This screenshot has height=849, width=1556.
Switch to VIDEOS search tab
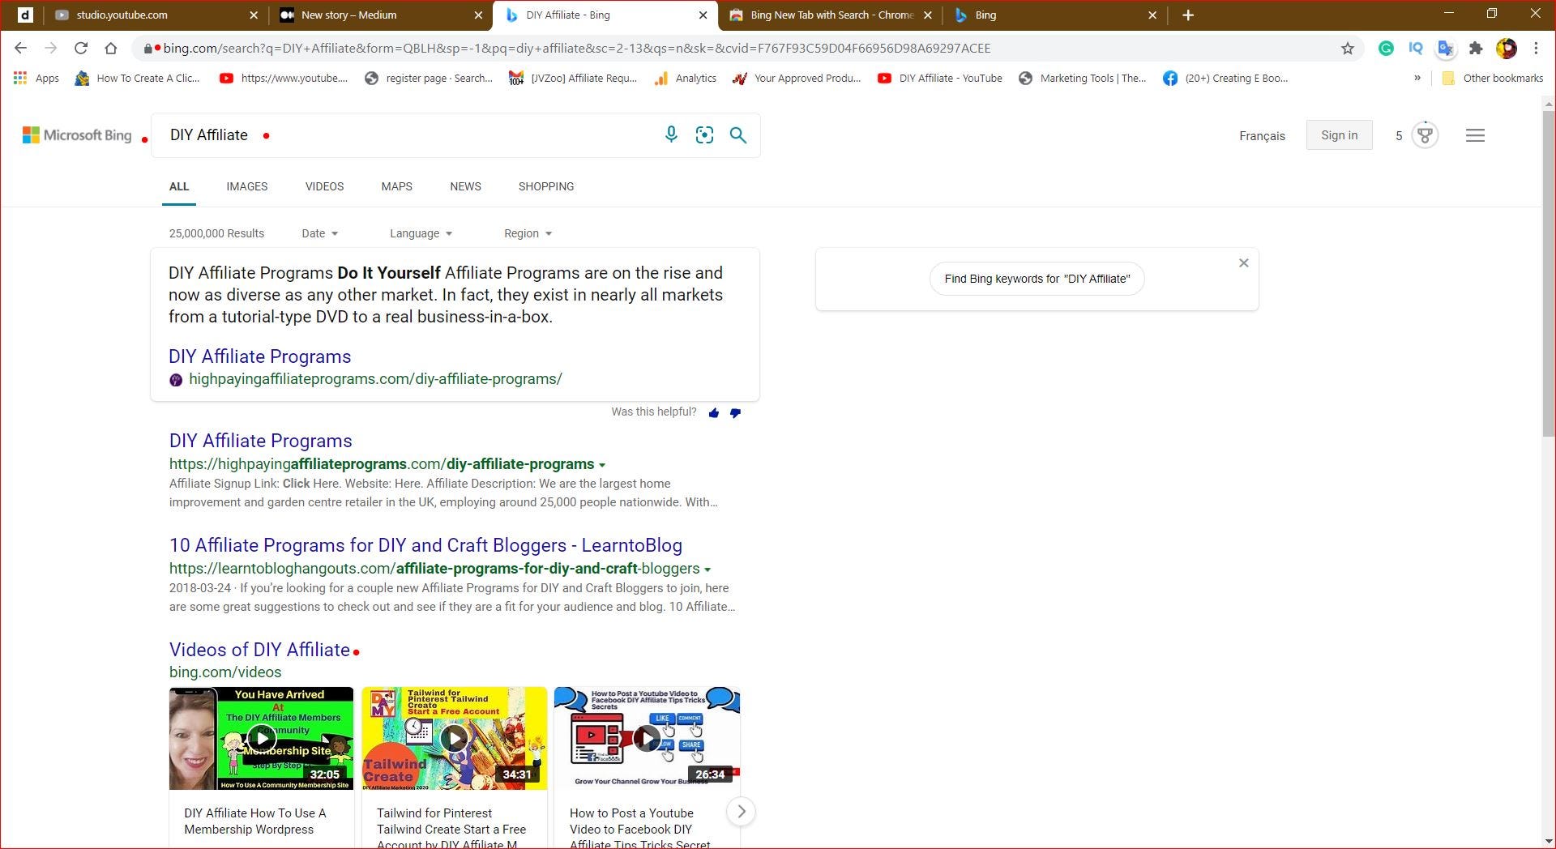(x=324, y=186)
